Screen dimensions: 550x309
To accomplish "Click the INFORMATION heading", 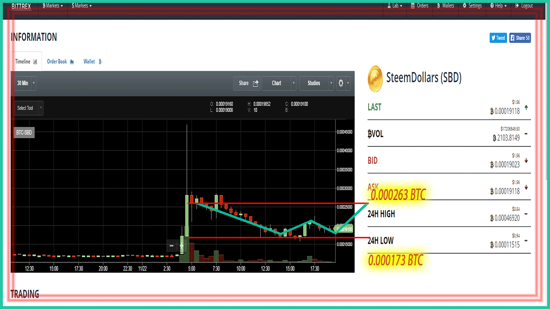I will pos(34,37).
